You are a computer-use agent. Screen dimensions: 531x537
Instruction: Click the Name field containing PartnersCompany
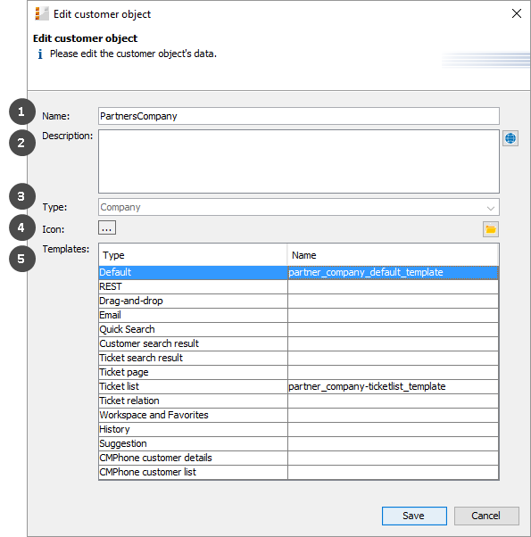point(299,116)
